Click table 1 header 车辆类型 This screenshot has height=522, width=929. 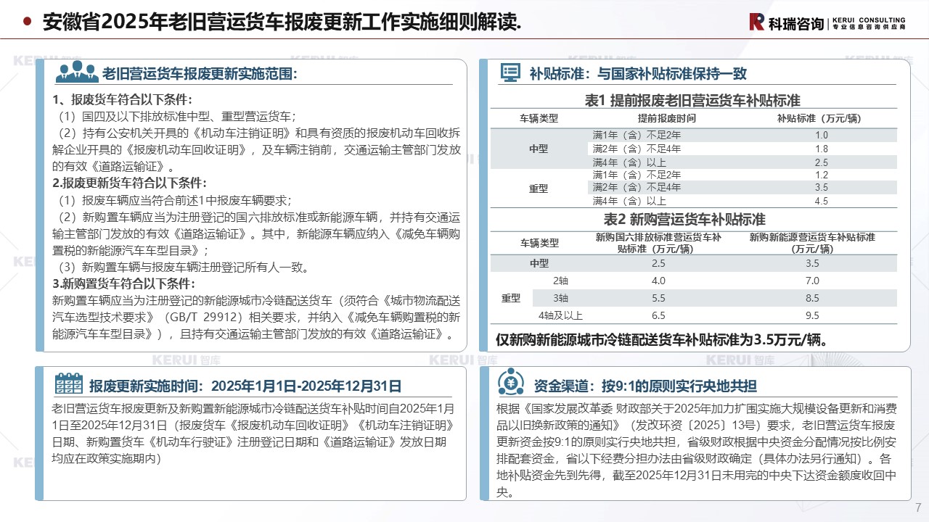click(539, 117)
